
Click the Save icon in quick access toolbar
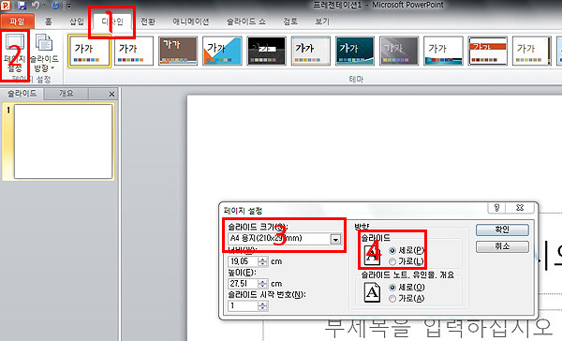pos(22,6)
